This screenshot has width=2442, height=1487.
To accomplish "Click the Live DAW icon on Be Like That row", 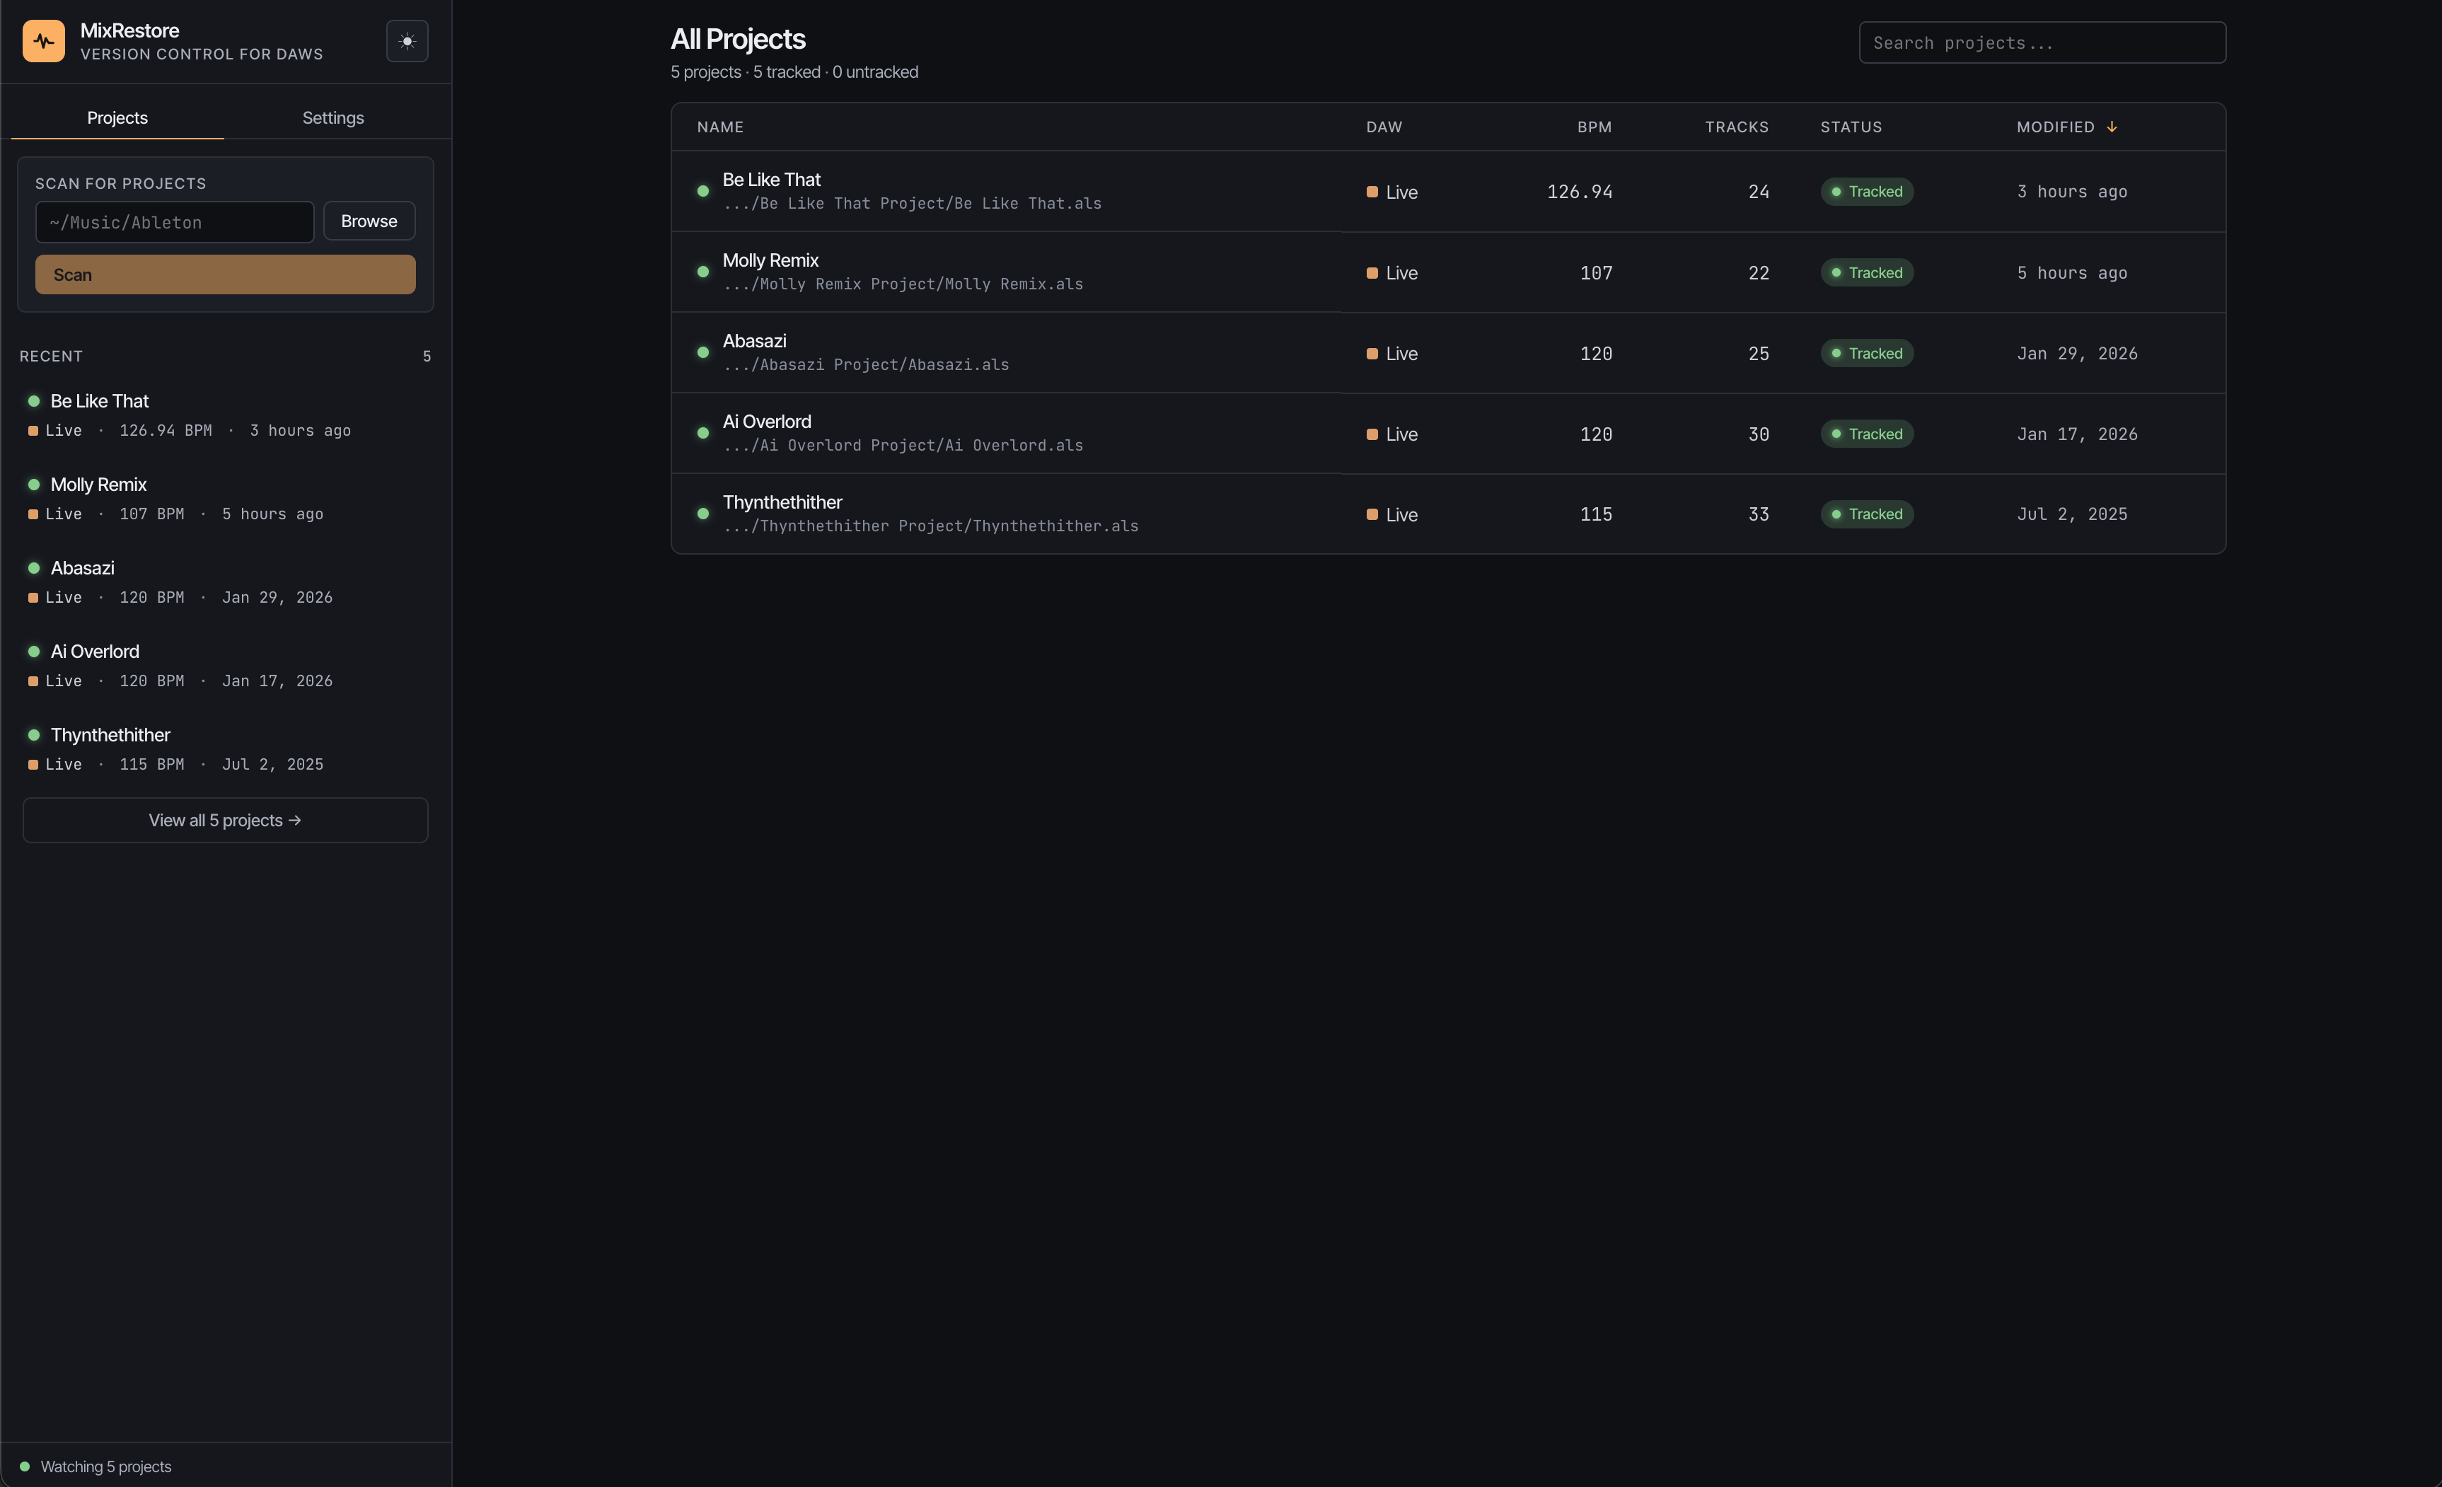I will (1372, 191).
